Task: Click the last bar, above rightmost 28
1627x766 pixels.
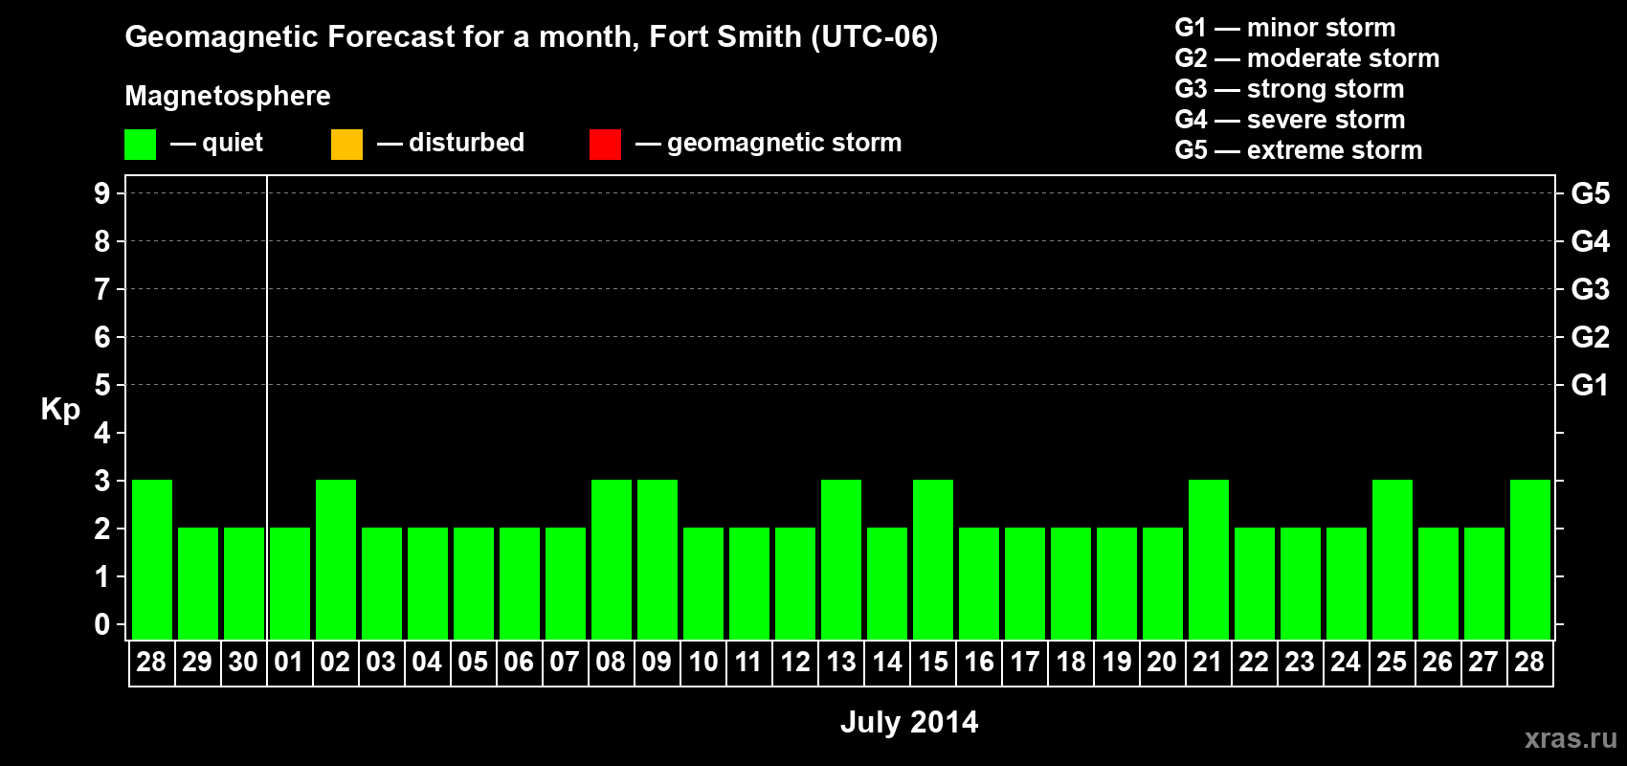Action: (1530, 559)
